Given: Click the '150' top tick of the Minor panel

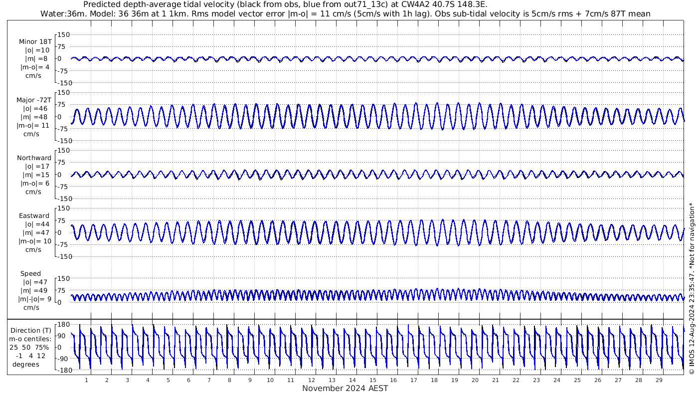Looking at the screenshot, I should click(64, 34).
